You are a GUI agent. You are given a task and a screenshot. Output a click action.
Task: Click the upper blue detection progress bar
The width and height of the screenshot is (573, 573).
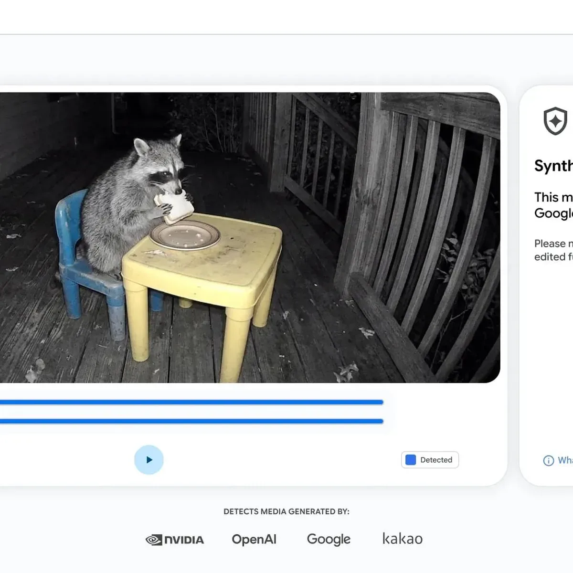click(191, 402)
